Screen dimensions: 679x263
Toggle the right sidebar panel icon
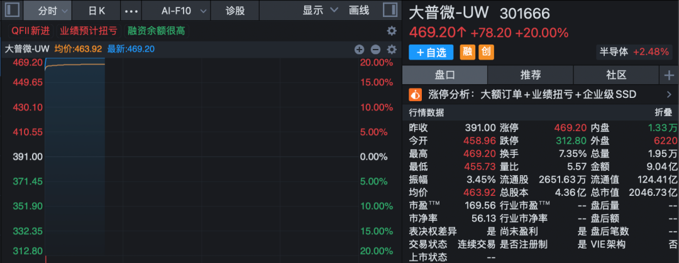click(390, 10)
